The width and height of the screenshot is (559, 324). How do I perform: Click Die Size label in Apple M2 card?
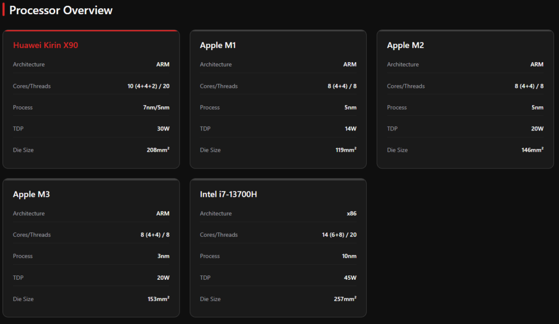(x=397, y=150)
